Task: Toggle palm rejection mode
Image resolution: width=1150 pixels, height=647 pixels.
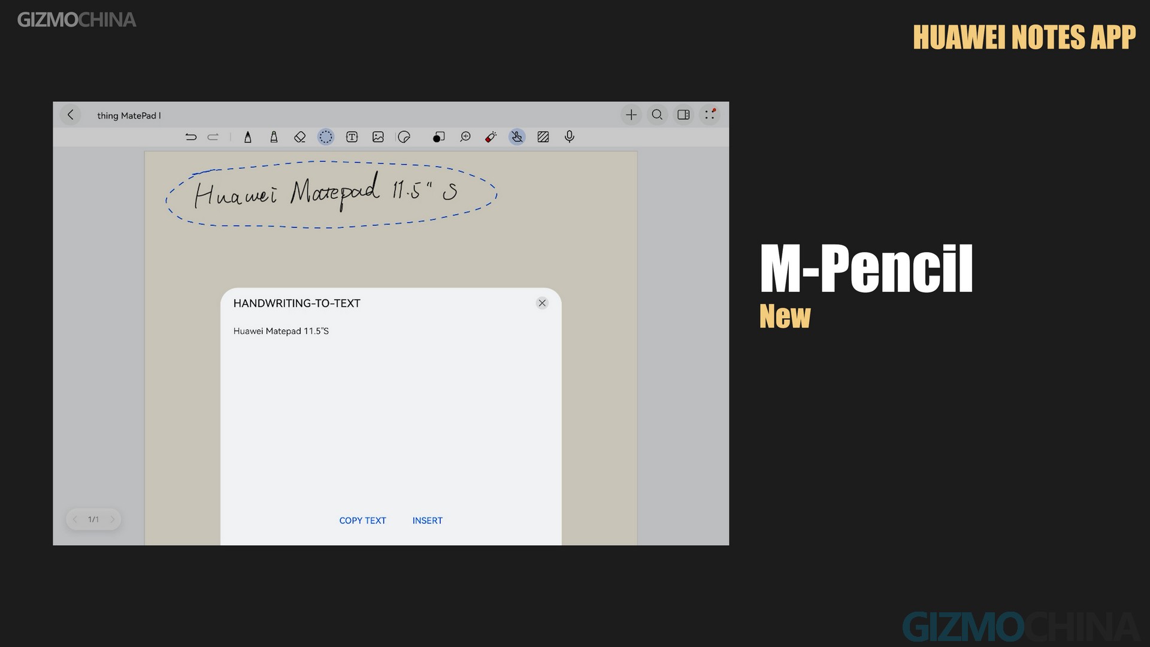Action: [517, 137]
